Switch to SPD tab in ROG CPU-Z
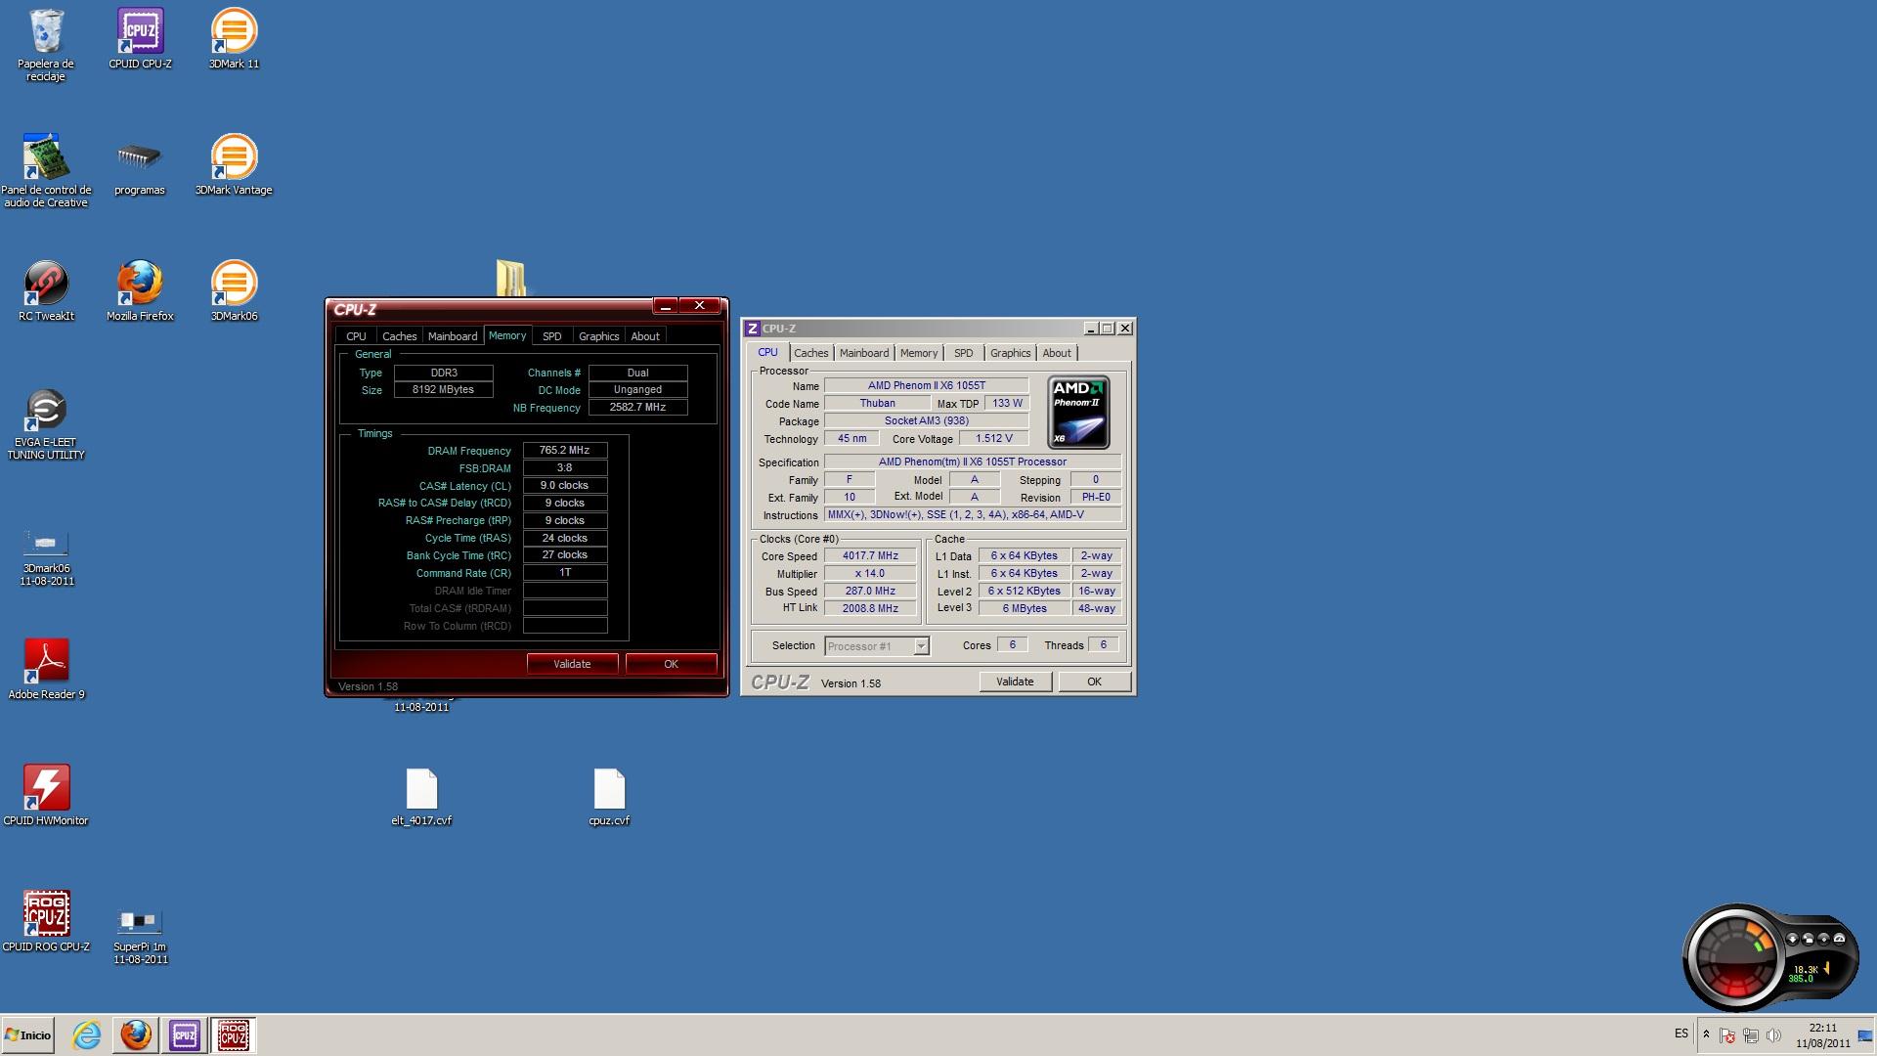This screenshot has height=1056, width=1877. click(552, 336)
